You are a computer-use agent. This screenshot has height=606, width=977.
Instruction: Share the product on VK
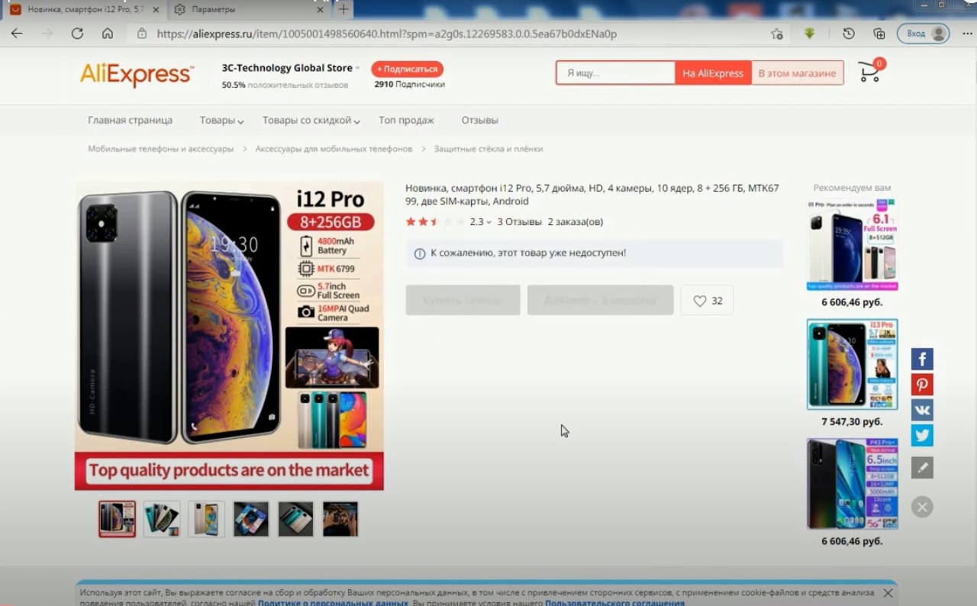click(922, 410)
